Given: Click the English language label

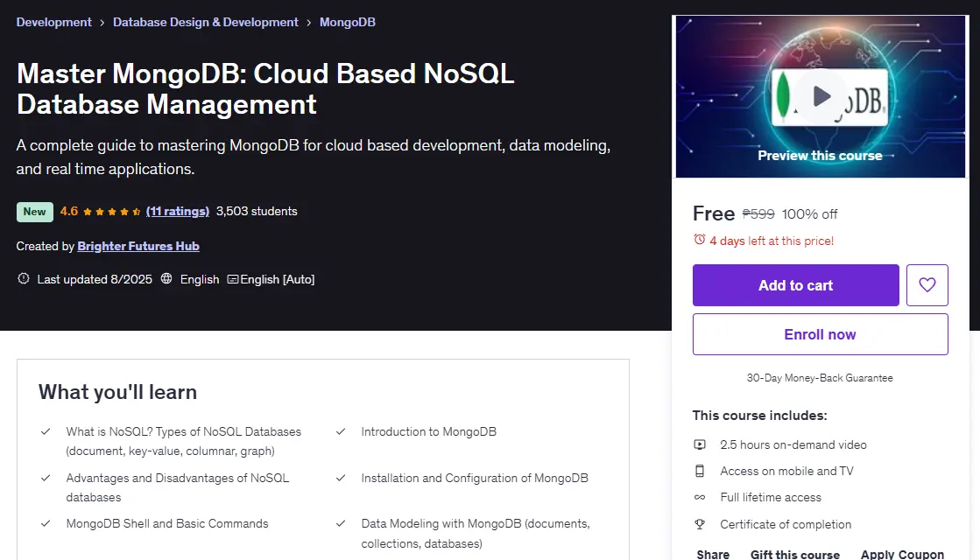Looking at the screenshot, I should (200, 279).
